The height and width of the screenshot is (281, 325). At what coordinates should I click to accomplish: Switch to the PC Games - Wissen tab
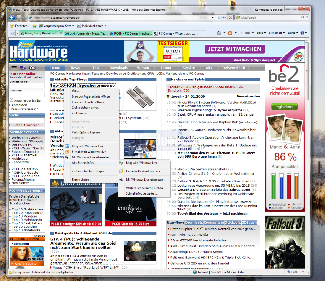175,33
